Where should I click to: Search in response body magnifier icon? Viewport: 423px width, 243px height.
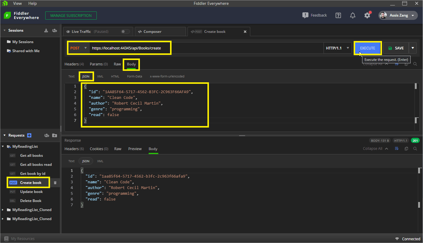pyautogui.click(x=415, y=149)
